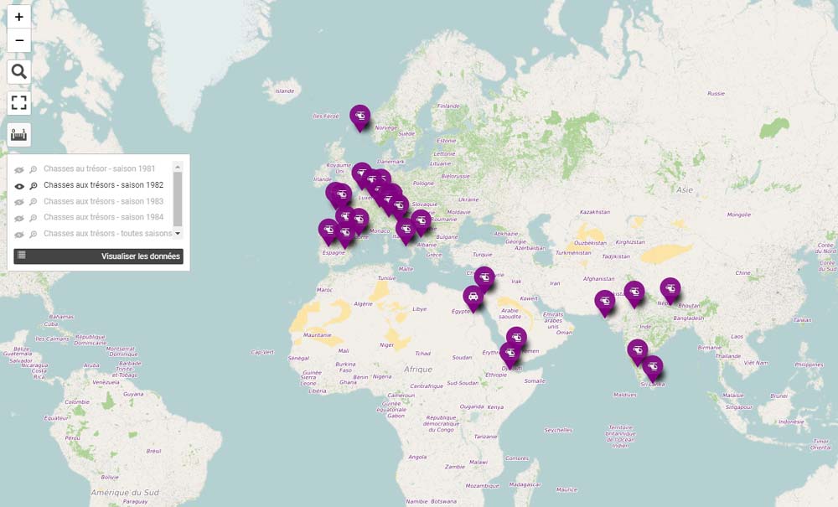Viewport: 838px width, 507px height.
Task: Zoom to the toutes saisons layer
Action: coord(34,234)
